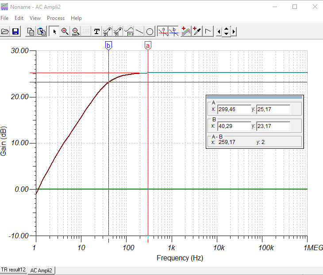The height and width of the screenshot is (275, 323).
Task: Select the arrow pointer tool
Action: (x=54, y=31)
